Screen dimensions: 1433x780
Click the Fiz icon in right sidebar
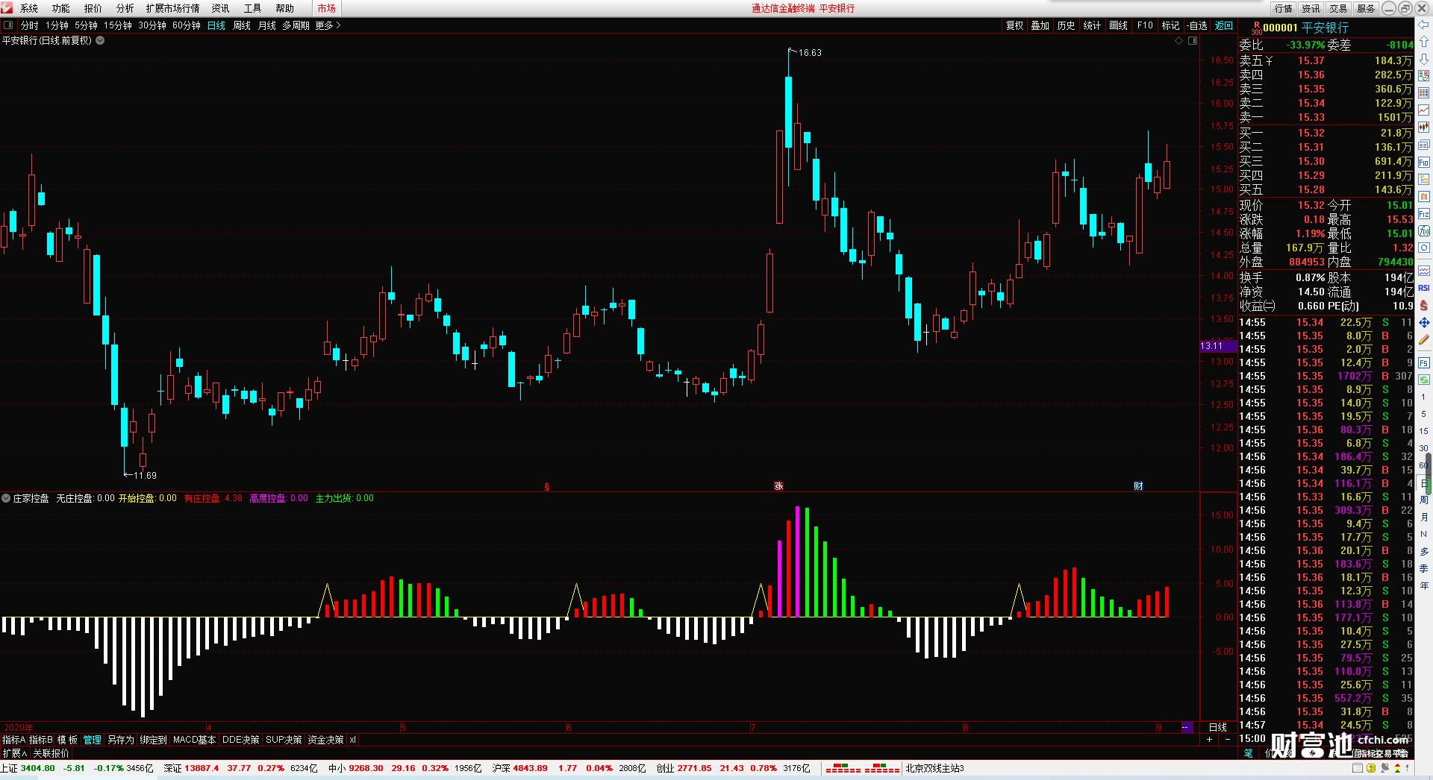(x=1424, y=214)
